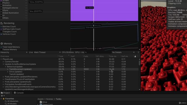Open Scenes breadcrumb in Project path
This screenshot has height=105, width=187.
49,99
